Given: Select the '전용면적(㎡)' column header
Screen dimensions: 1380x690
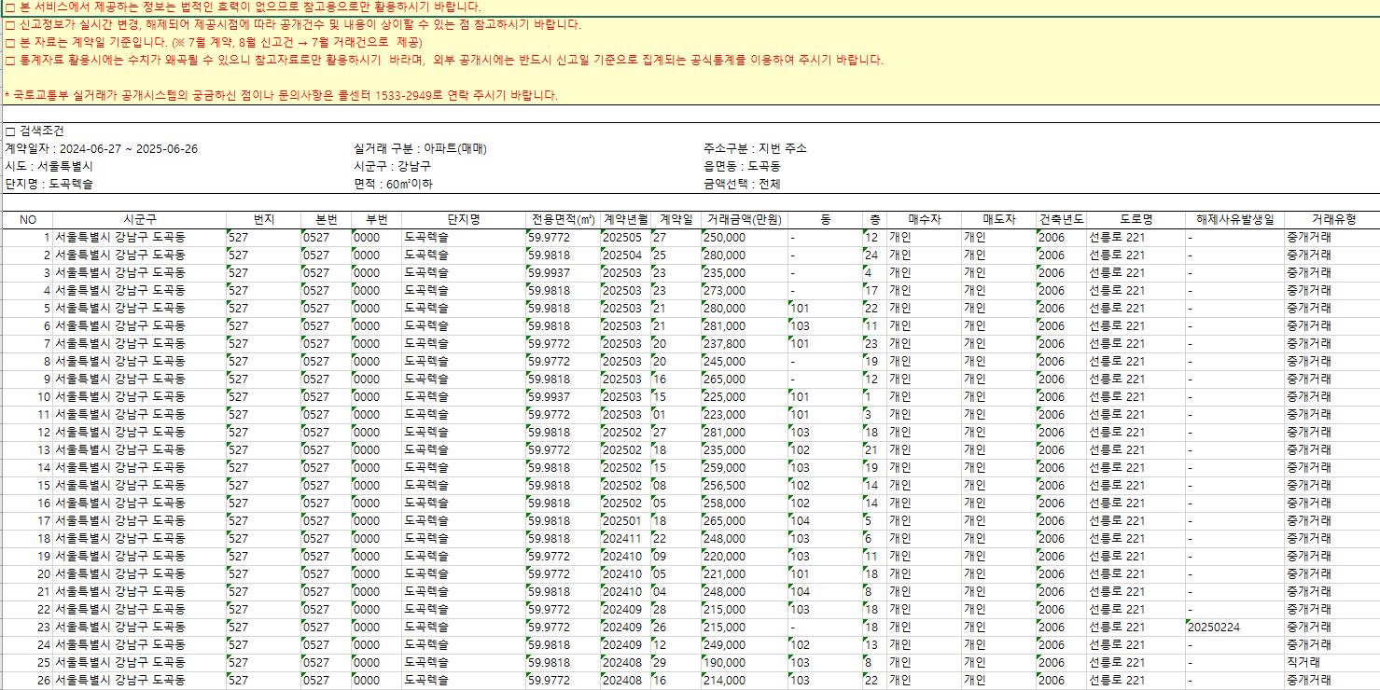Looking at the screenshot, I should (x=563, y=220).
